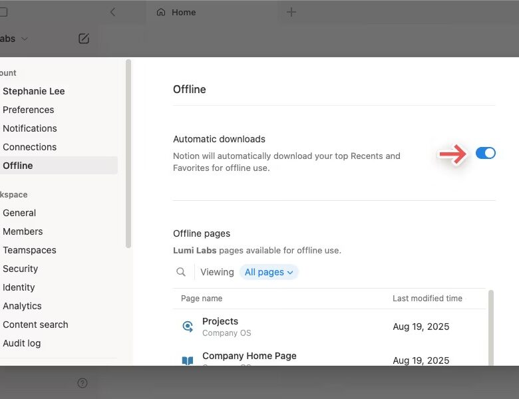Click the Projects page name
This screenshot has height=399, width=519.
click(x=220, y=321)
